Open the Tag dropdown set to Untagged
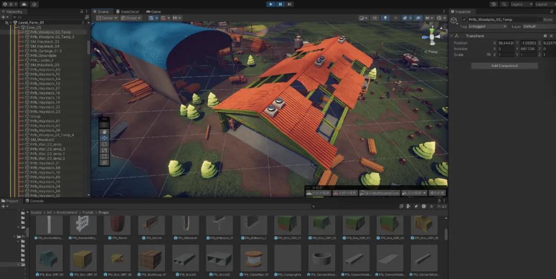Screen dimensions: 556x279 pyautogui.click(x=487, y=26)
